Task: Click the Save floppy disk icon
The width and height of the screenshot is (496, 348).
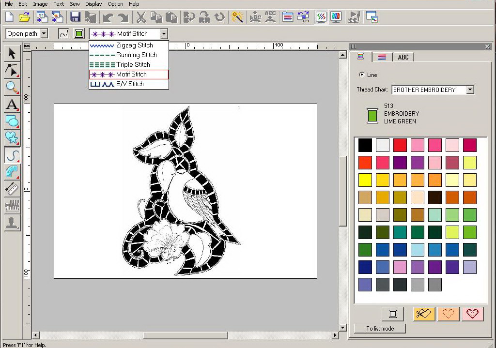Action: pyautogui.click(x=75, y=17)
